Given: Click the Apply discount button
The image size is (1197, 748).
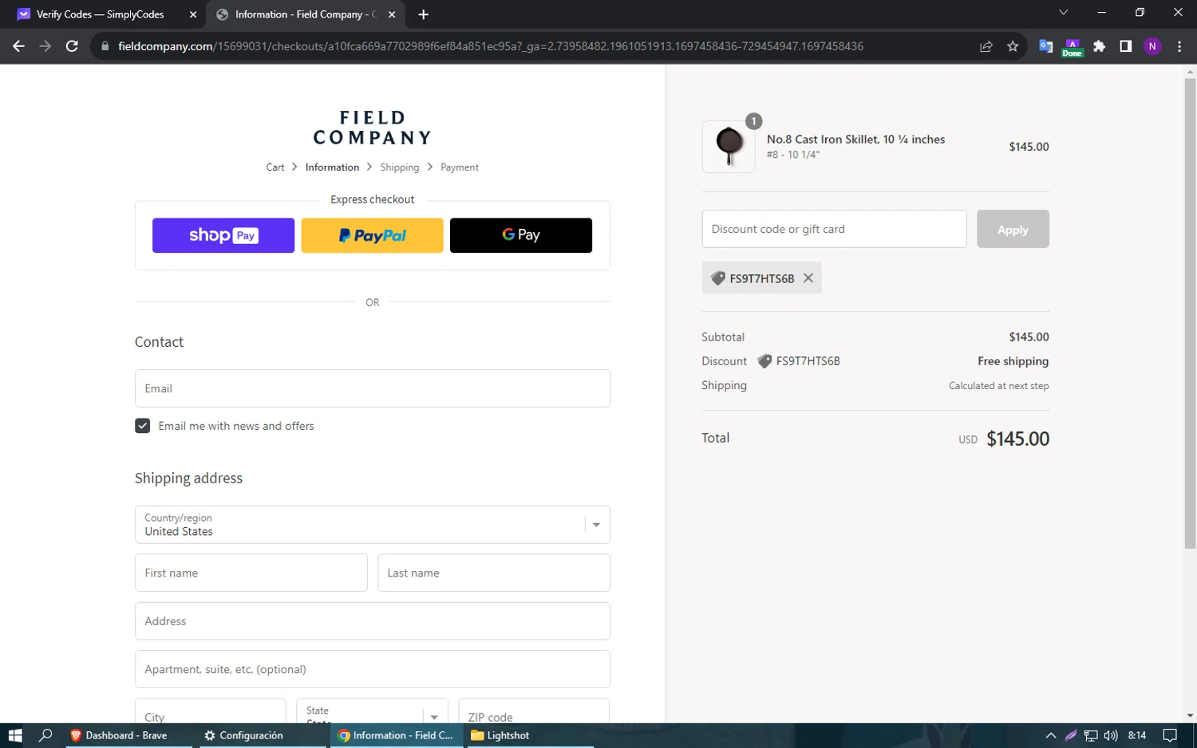Looking at the screenshot, I should tap(1013, 229).
